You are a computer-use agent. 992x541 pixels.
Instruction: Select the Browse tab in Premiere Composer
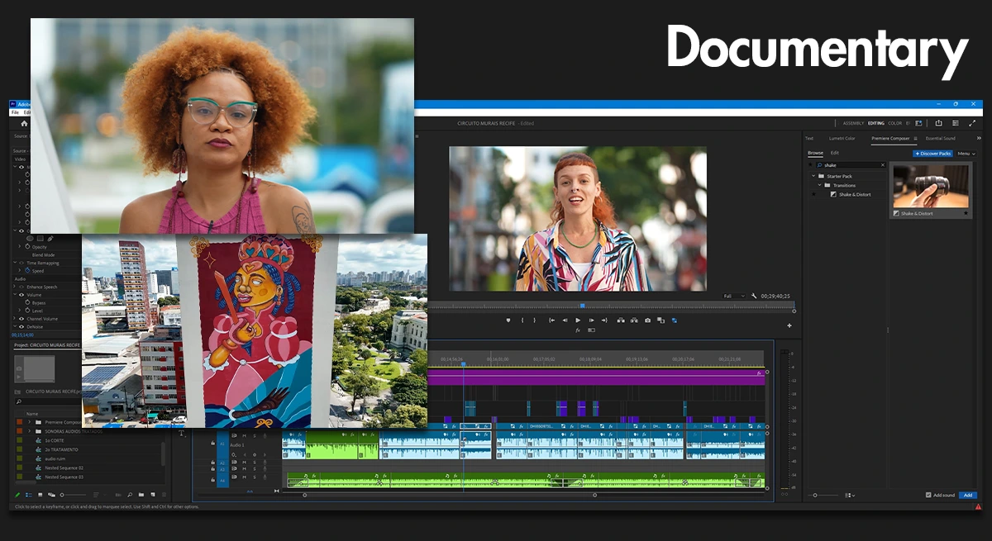click(815, 153)
